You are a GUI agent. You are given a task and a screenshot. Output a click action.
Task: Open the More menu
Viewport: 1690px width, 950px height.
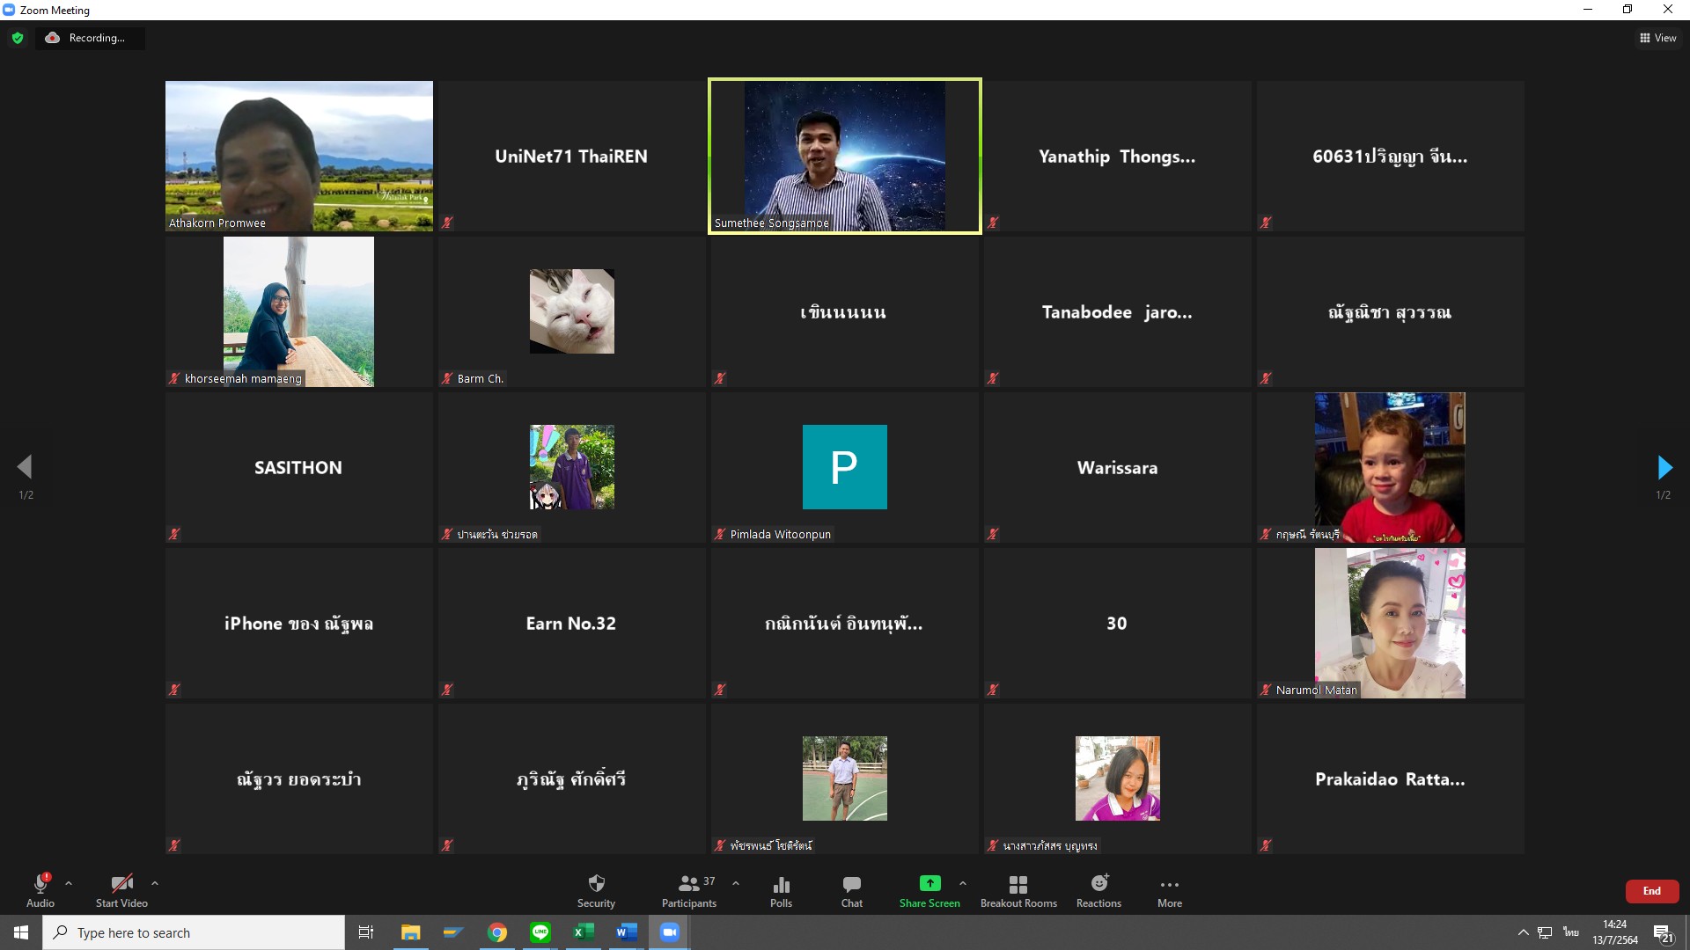[x=1169, y=890]
